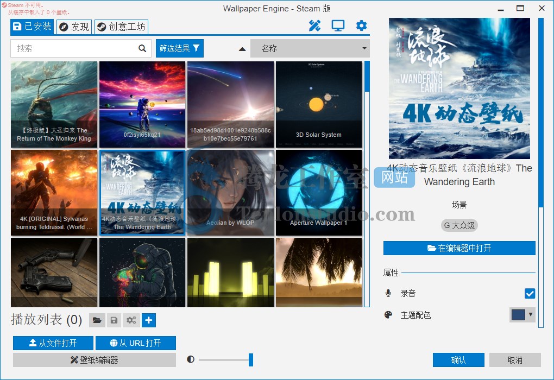Open the 壁纸编辑器 button
The image size is (554, 380).
(x=95, y=360)
